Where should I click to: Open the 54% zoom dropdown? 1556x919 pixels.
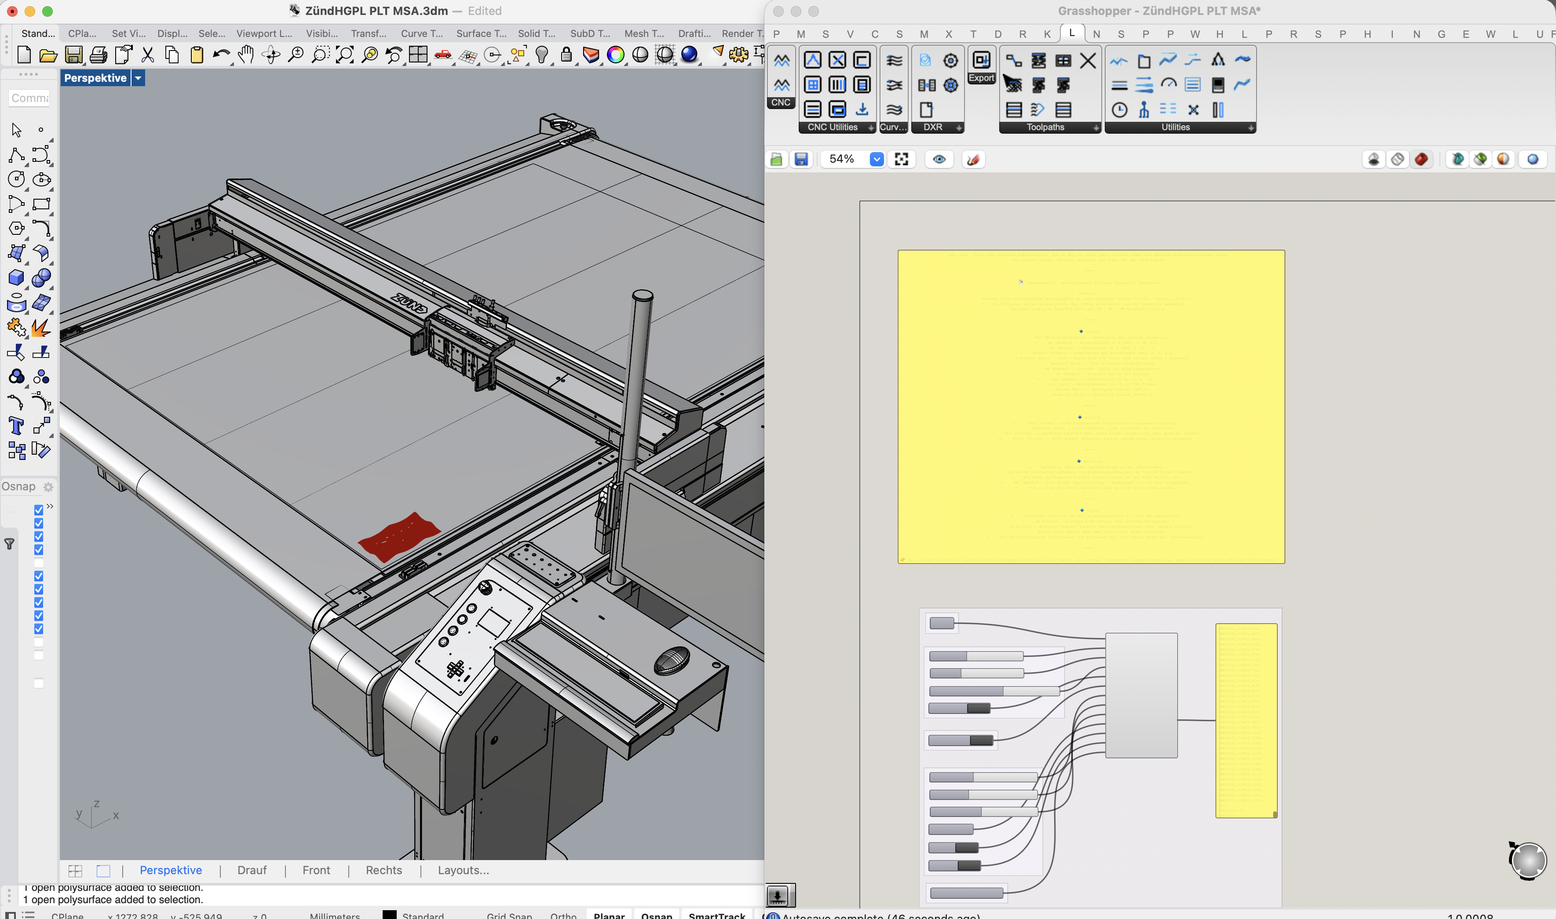tap(877, 160)
